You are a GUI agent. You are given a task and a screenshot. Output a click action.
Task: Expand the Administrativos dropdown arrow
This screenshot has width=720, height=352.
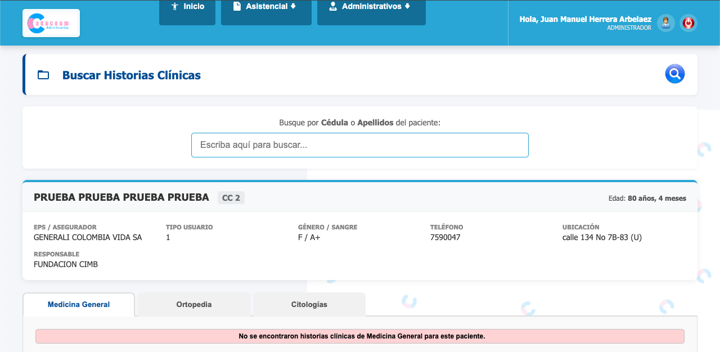point(407,7)
